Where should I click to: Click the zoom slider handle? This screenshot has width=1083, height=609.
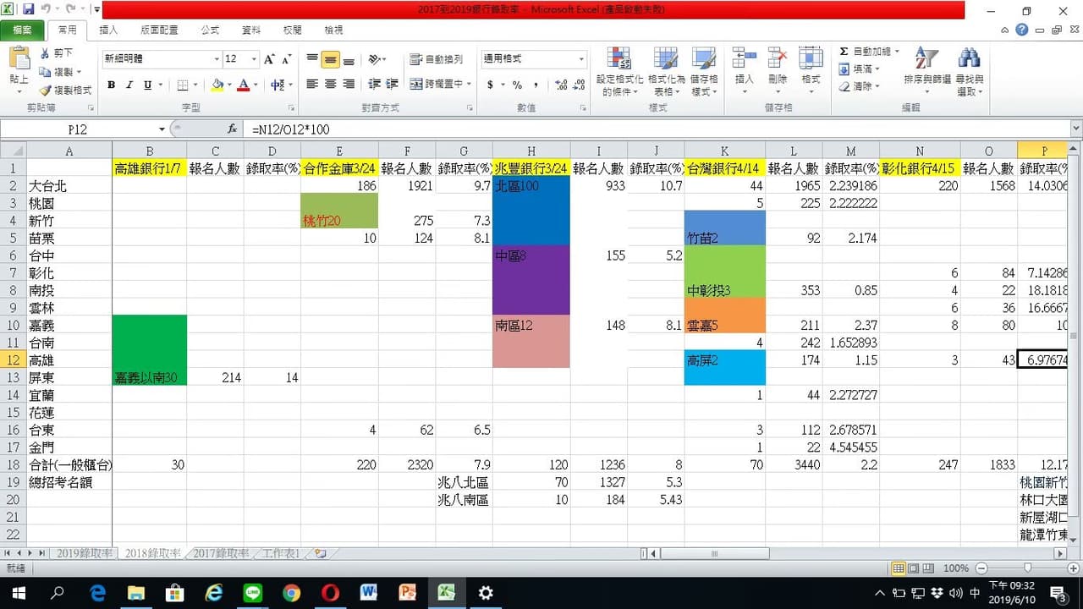[x=1028, y=568]
